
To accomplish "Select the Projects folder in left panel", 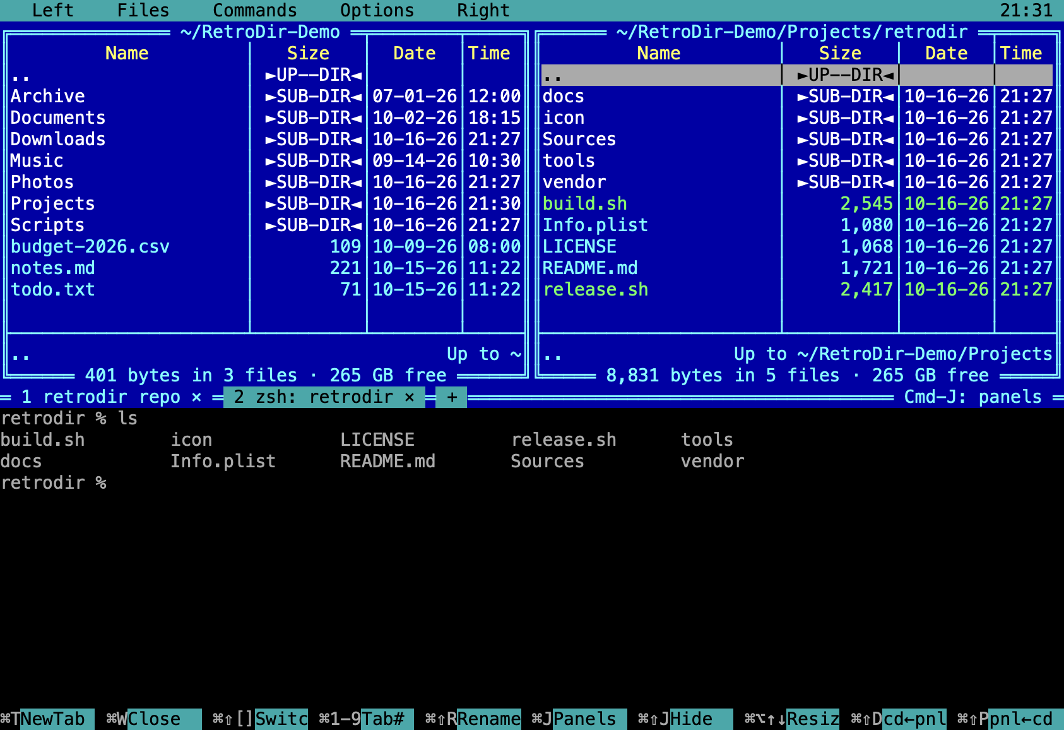I will [x=266, y=203].
